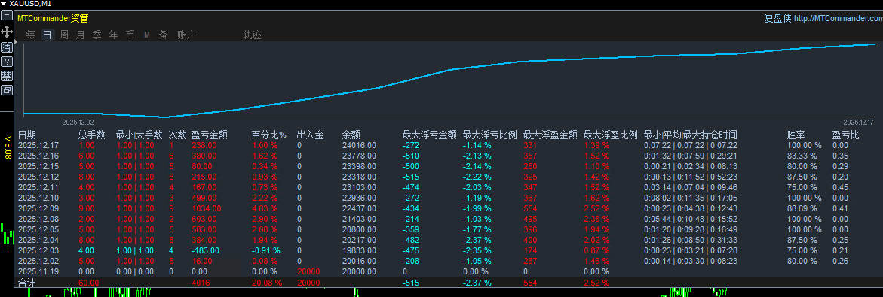This screenshot has width=883, height=297.
Task: Click the M tab
Action: (147, 35)
